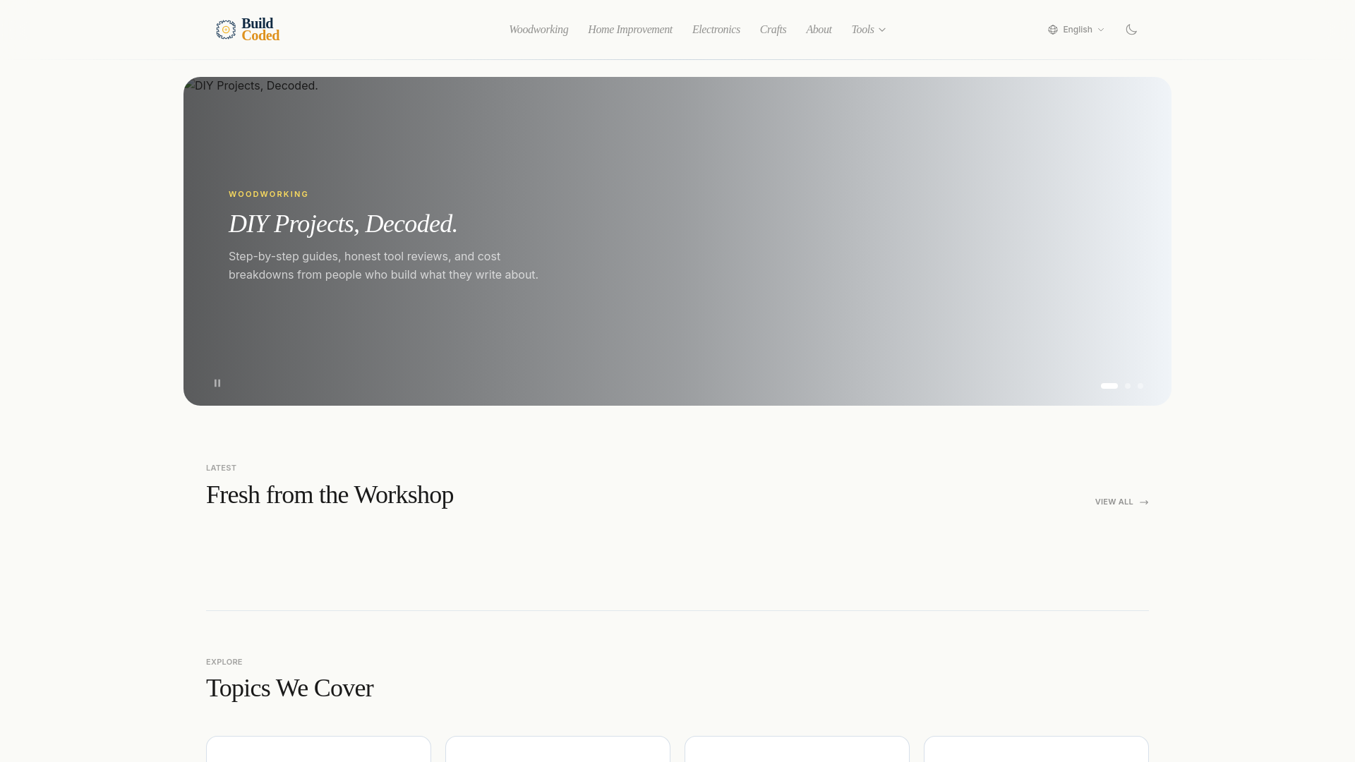
Task: Click the LATEST section label
Action: pyautogui.click(x=221, y=468)
